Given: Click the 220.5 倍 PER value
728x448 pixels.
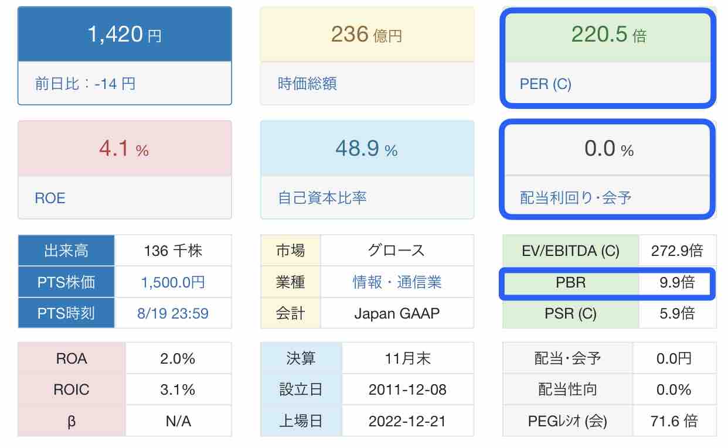Looking at the screenshot, I should coord(608,35).
